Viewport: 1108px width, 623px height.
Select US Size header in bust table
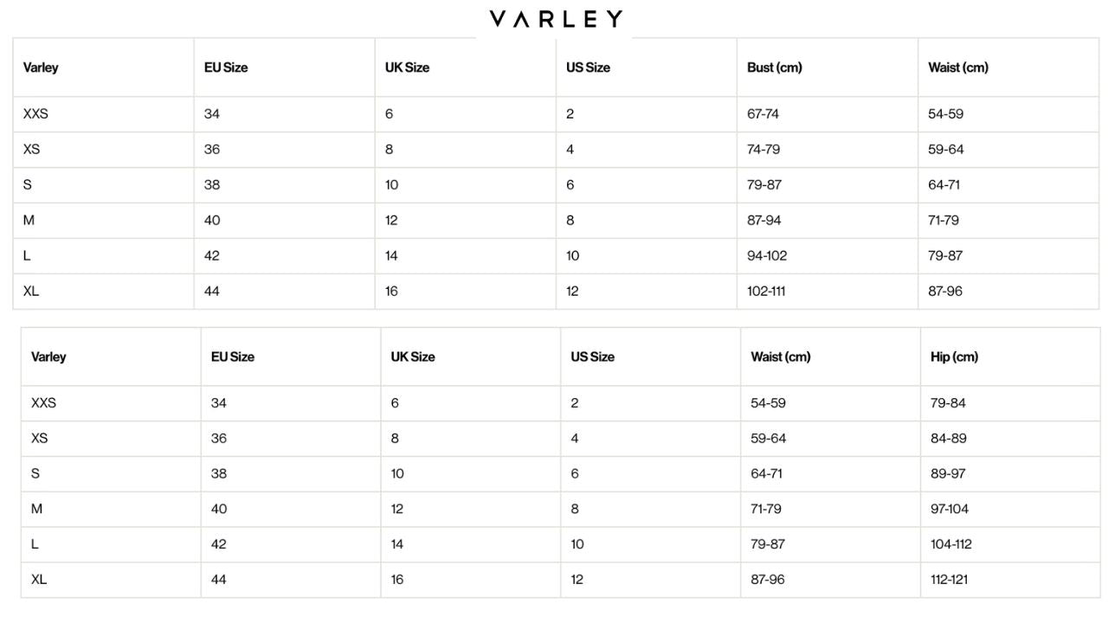tap(588, 67)
